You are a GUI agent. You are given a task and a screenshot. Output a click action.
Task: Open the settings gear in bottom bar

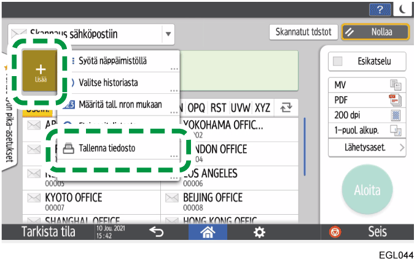click(260, 233)
